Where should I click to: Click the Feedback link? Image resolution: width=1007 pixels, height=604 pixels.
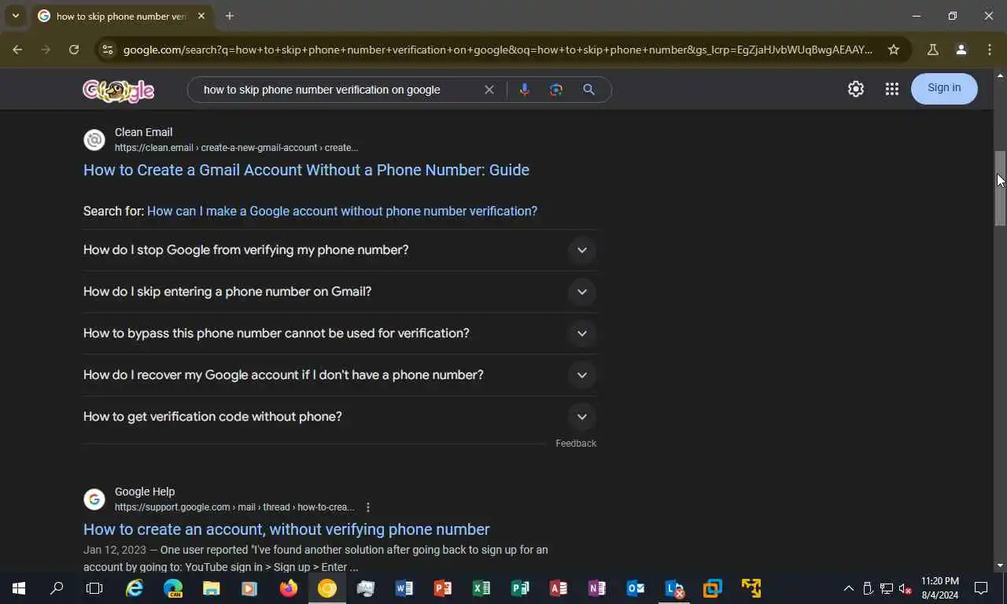(x=576, y=444)
